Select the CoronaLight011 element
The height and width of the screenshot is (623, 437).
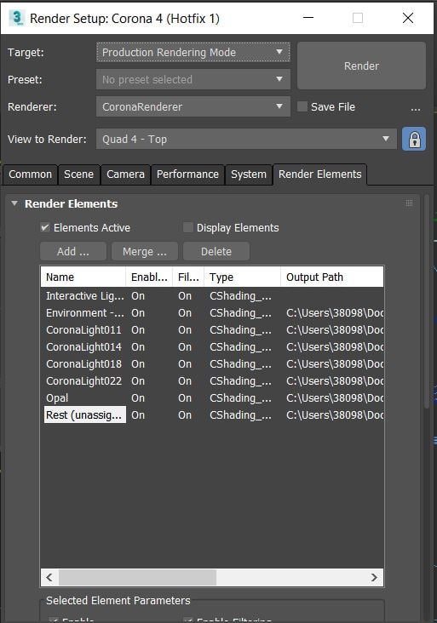[83, 330]
